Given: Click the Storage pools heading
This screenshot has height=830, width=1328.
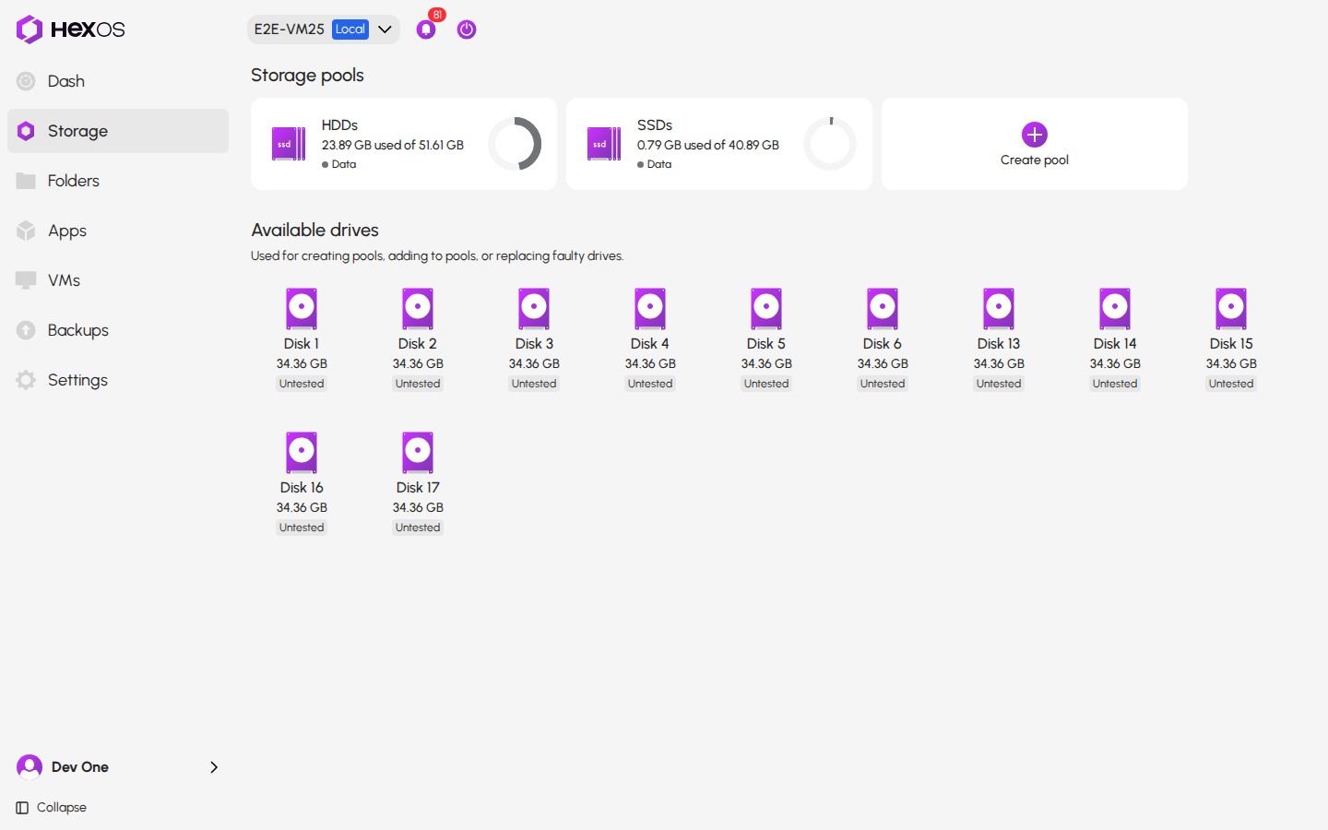Looking at the screenshot, I should (x=307, y=76).
